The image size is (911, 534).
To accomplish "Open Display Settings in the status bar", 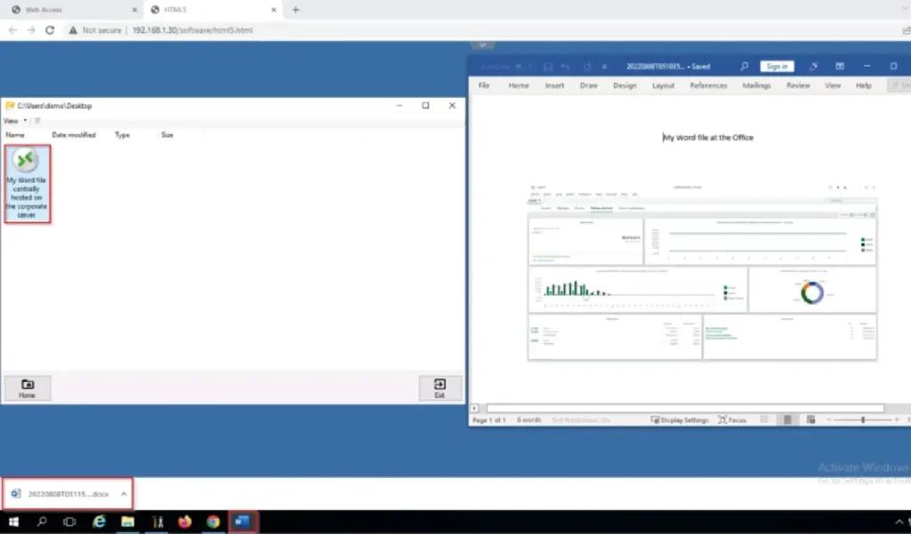I will pyautogui.click(x=680, y=419).
